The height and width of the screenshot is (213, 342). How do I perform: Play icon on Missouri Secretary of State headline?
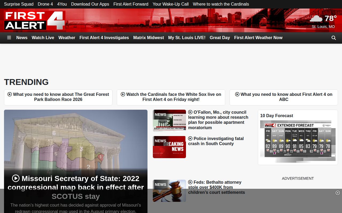click(x=16, y=178)
